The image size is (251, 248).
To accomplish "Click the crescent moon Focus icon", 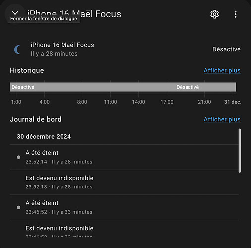I will click(17, 49).
